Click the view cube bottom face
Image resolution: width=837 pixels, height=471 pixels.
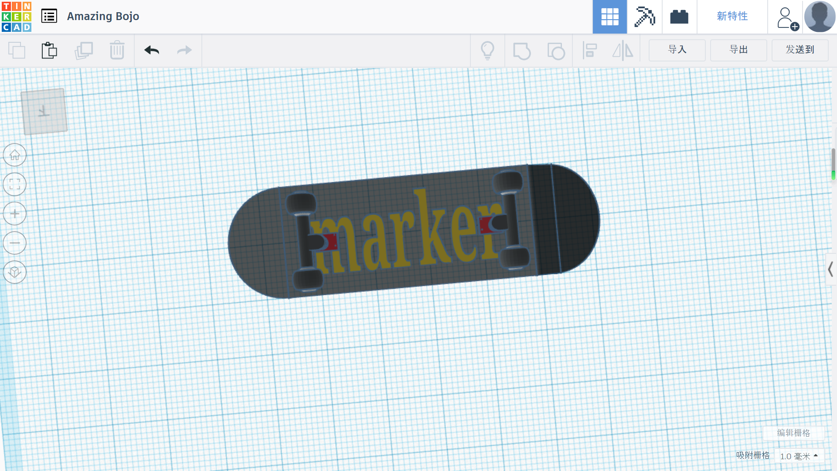click(x=44, y=112)
